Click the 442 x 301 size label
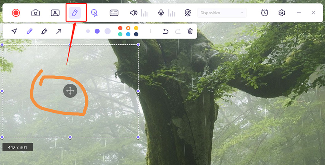Image resolution: width=325 pixels, height=165 pixels. point(17,147)
